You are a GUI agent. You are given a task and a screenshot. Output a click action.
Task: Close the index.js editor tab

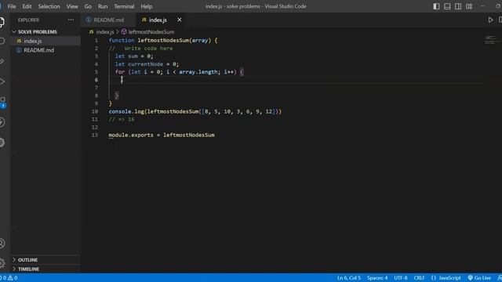[x=180, y=20]
